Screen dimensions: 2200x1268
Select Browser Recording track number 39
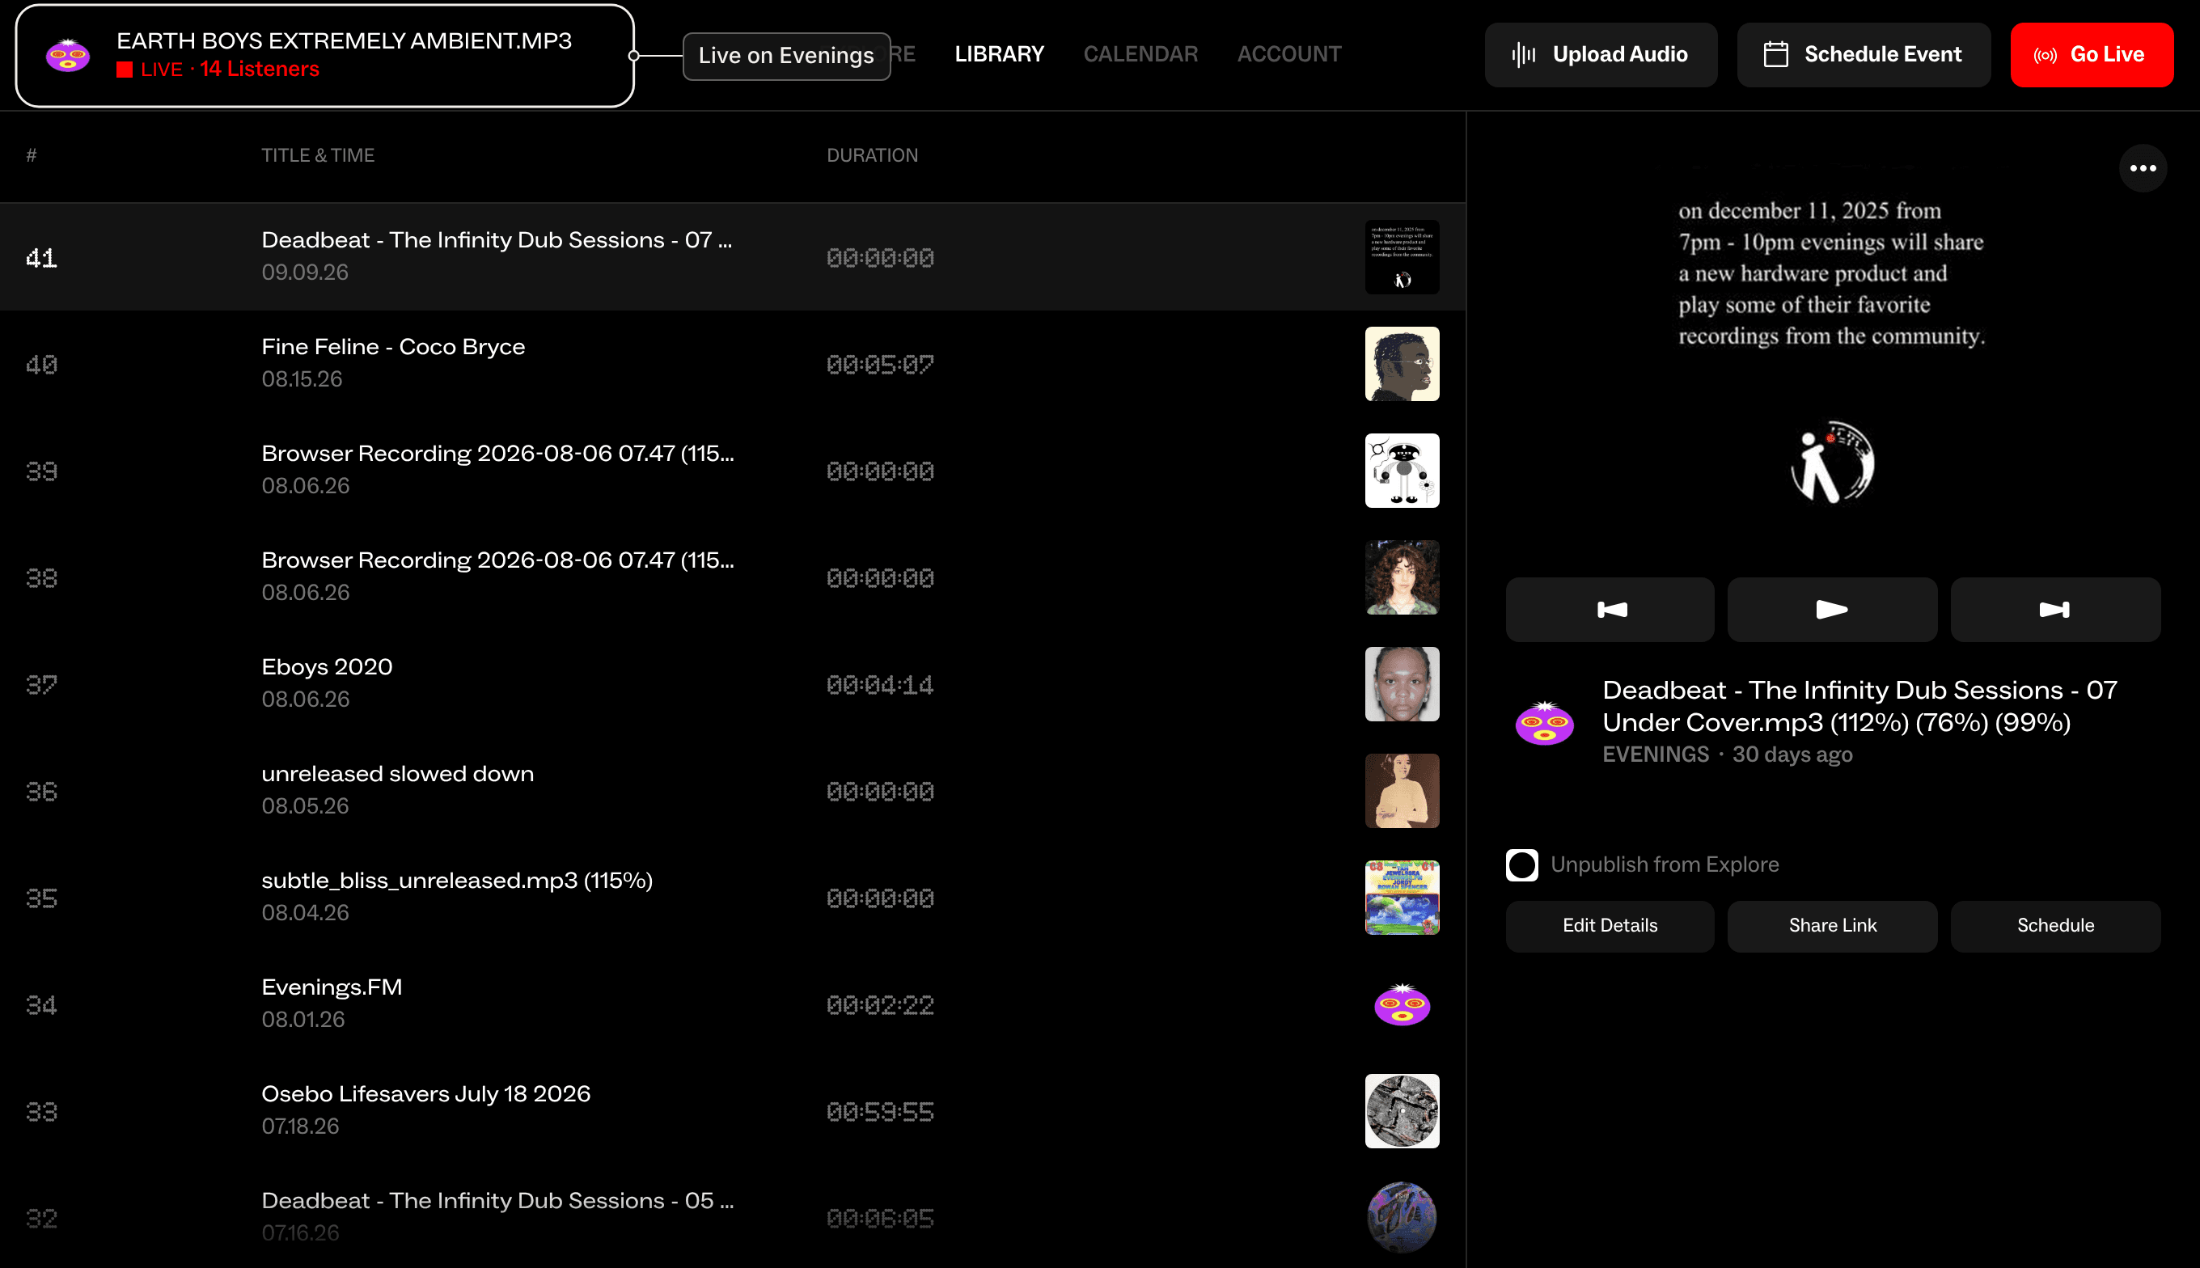coord(733,471)
